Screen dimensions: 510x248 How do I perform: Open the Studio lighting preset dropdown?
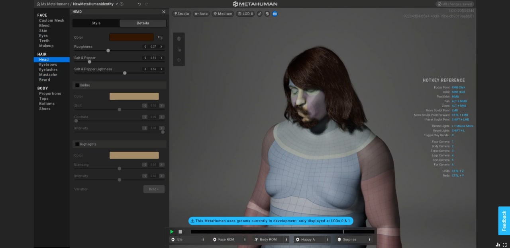click(x=181, y=14)
